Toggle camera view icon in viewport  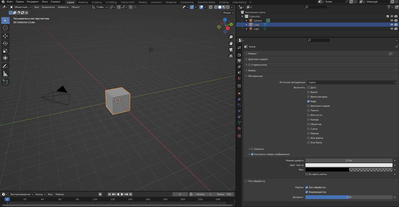(x=231, y=50)
